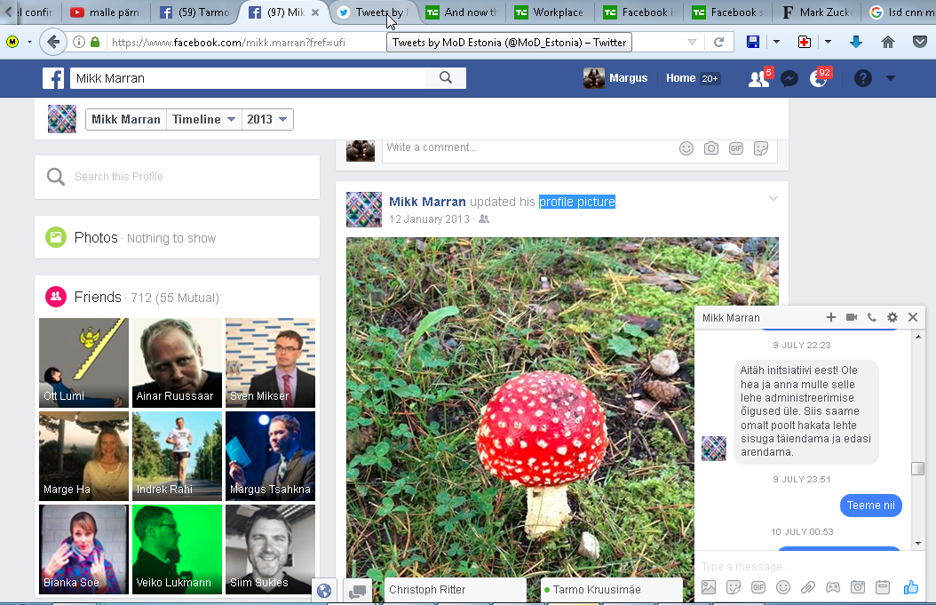Switch to the malle pärn YouTube tab
Viewport: 936px width, 605px height.
pyautogui.click(x=105, y=12)
